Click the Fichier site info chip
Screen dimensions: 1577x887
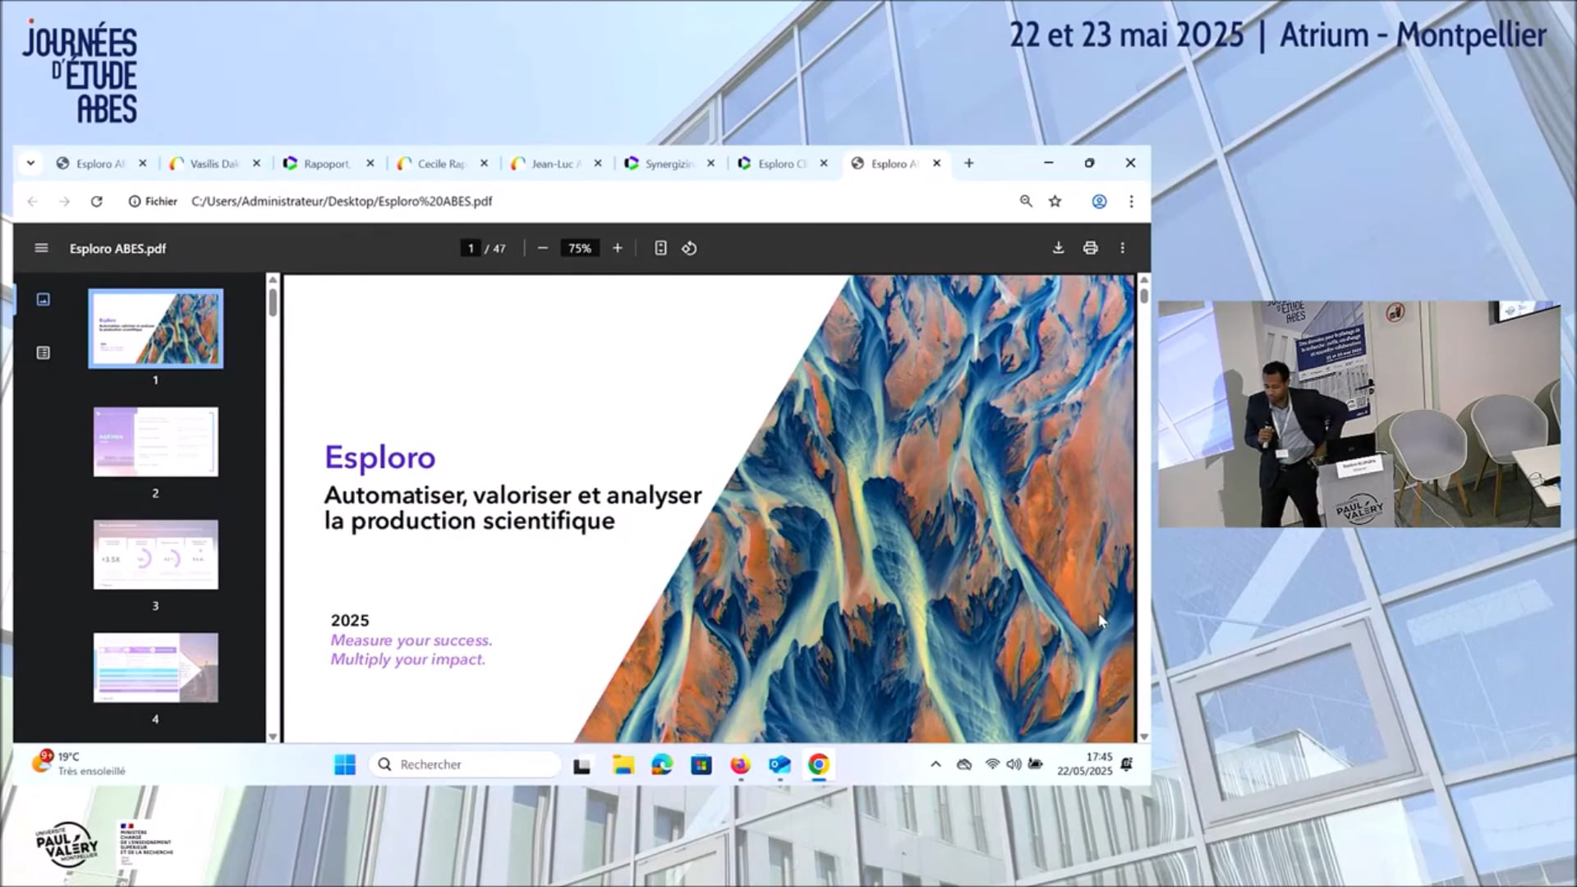(x=153, y=201)
